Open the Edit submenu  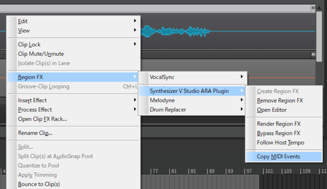[x=23, y=22]
